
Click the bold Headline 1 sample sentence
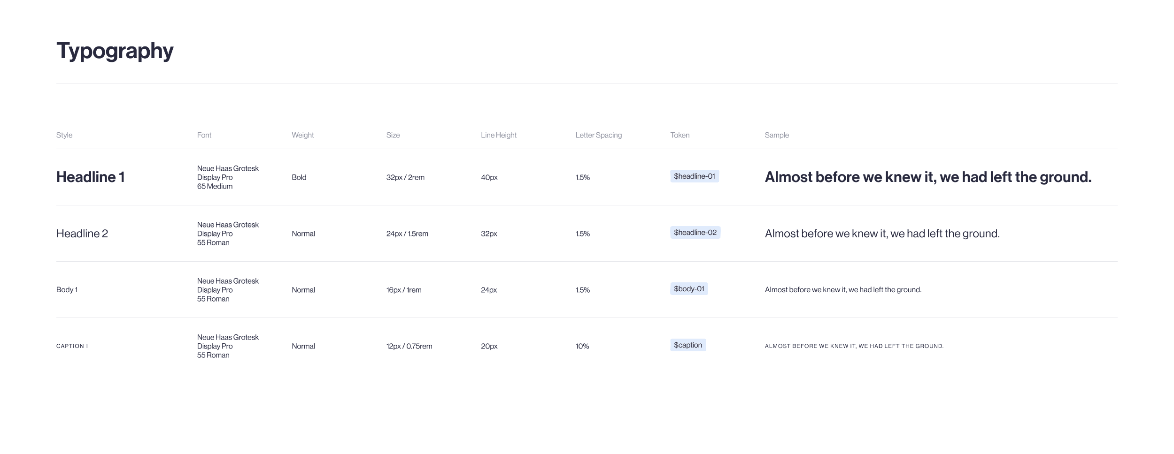pyautogui.click(x=928, y=177)
